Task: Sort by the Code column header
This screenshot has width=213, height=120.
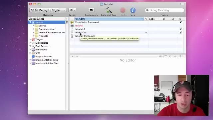Action: (153, 19)
